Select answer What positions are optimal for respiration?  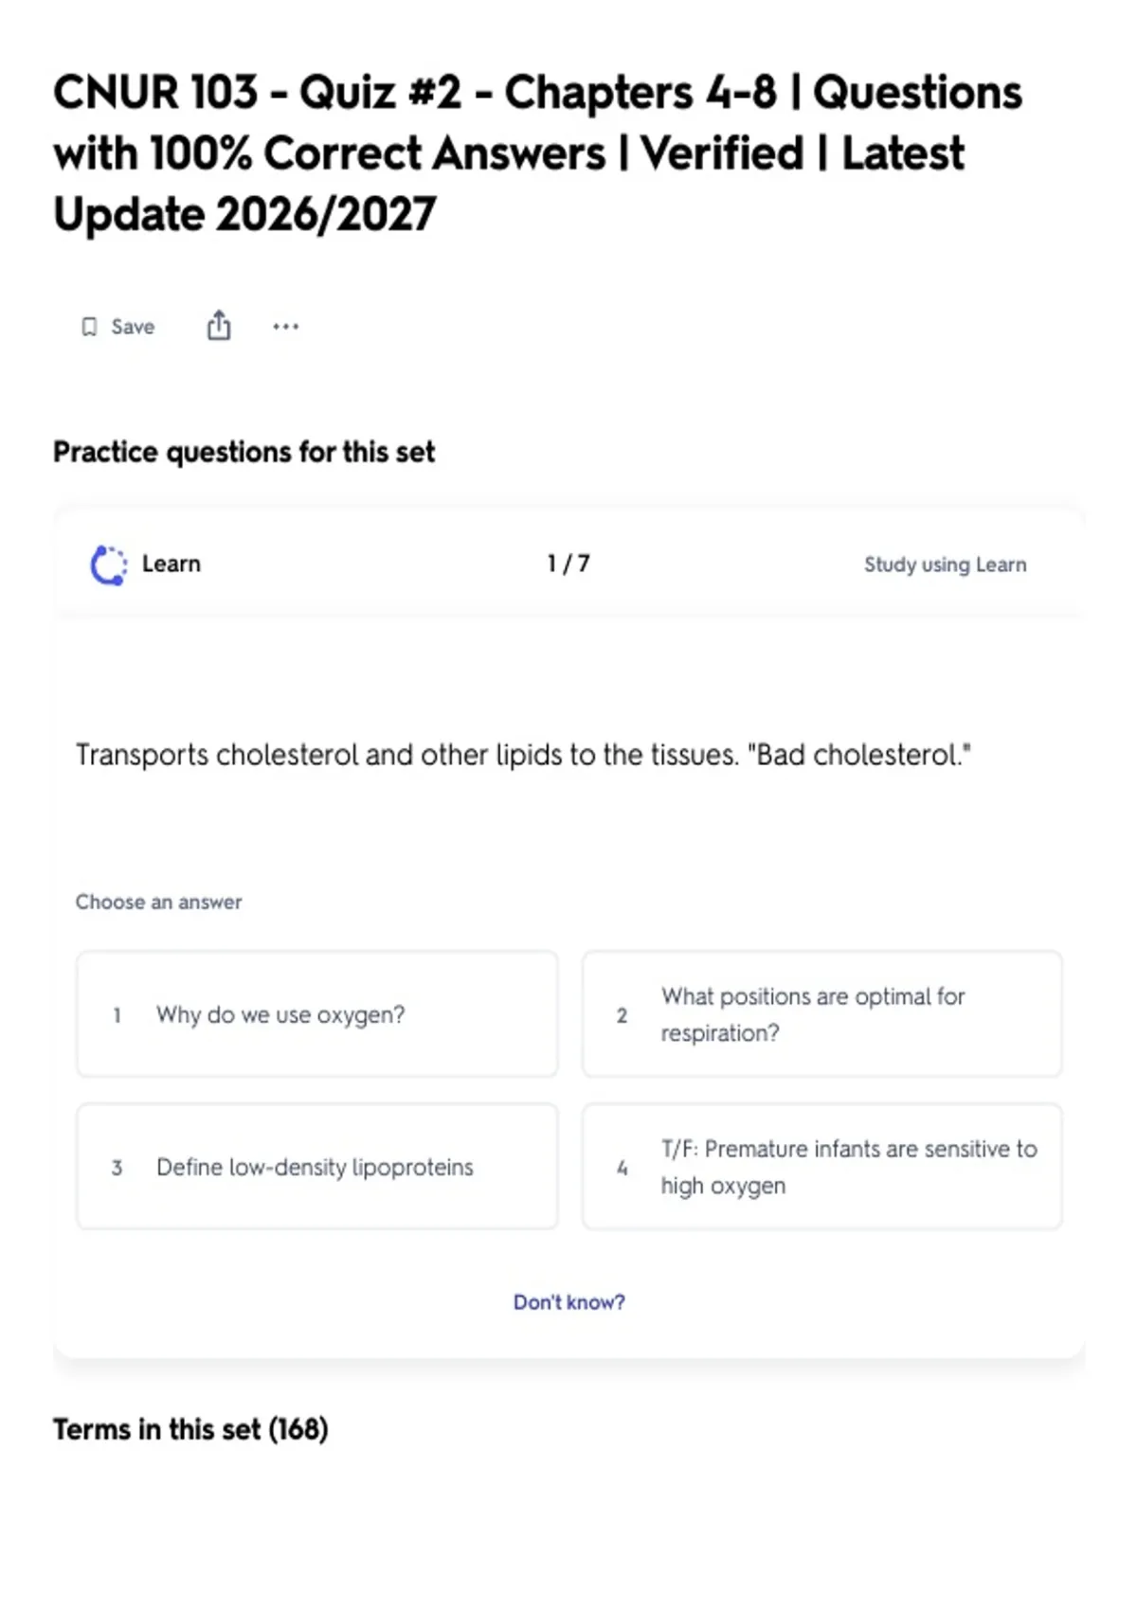pos(822,1014)
